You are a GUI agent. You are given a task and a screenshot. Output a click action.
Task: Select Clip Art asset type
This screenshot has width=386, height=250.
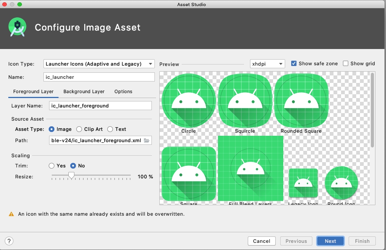(x=79, y=129)
